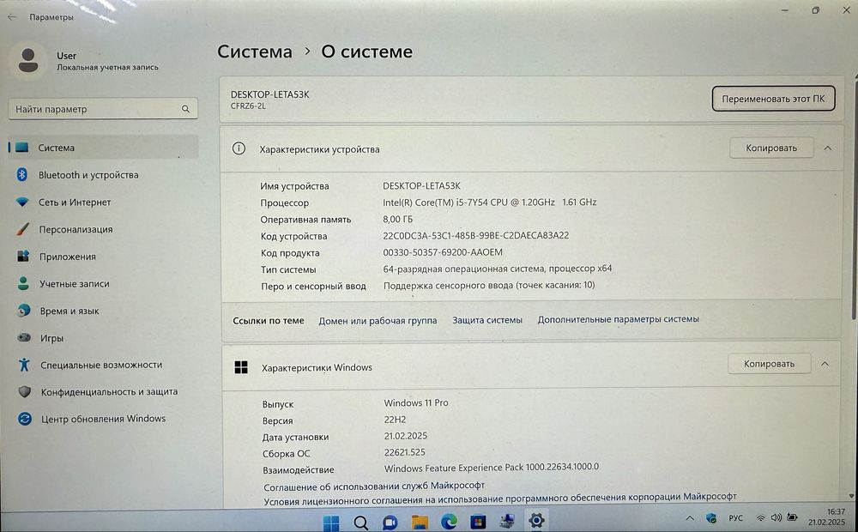Open clock showing 16:37 21.02.2025

827,517
